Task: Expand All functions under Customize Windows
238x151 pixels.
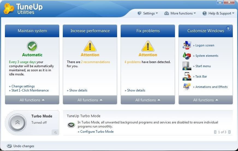Action: click(x=206, y=100)
